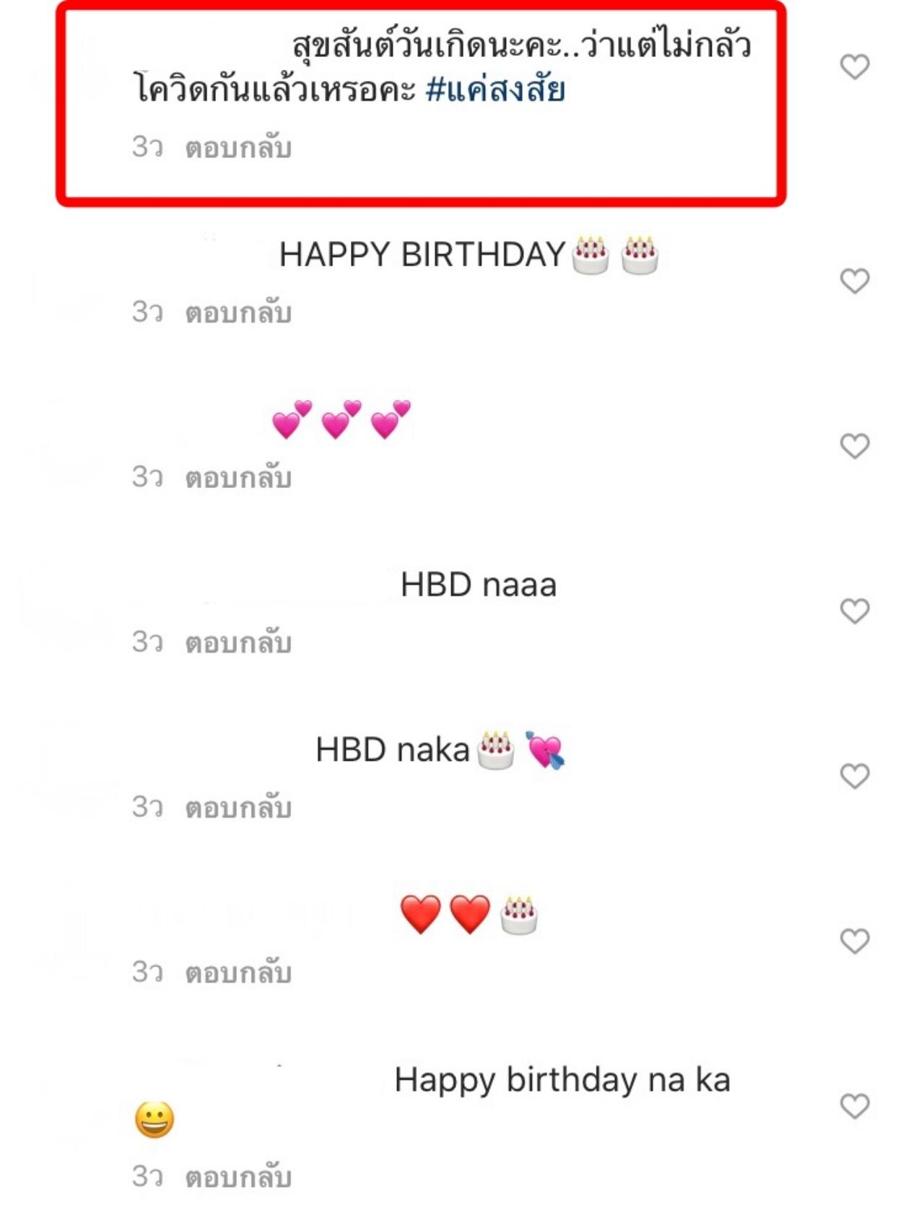Tap ตอบกลับ under red hearts cake comment
The width and height of the screenshot is (924, 1207).
(x=238, y=973)
